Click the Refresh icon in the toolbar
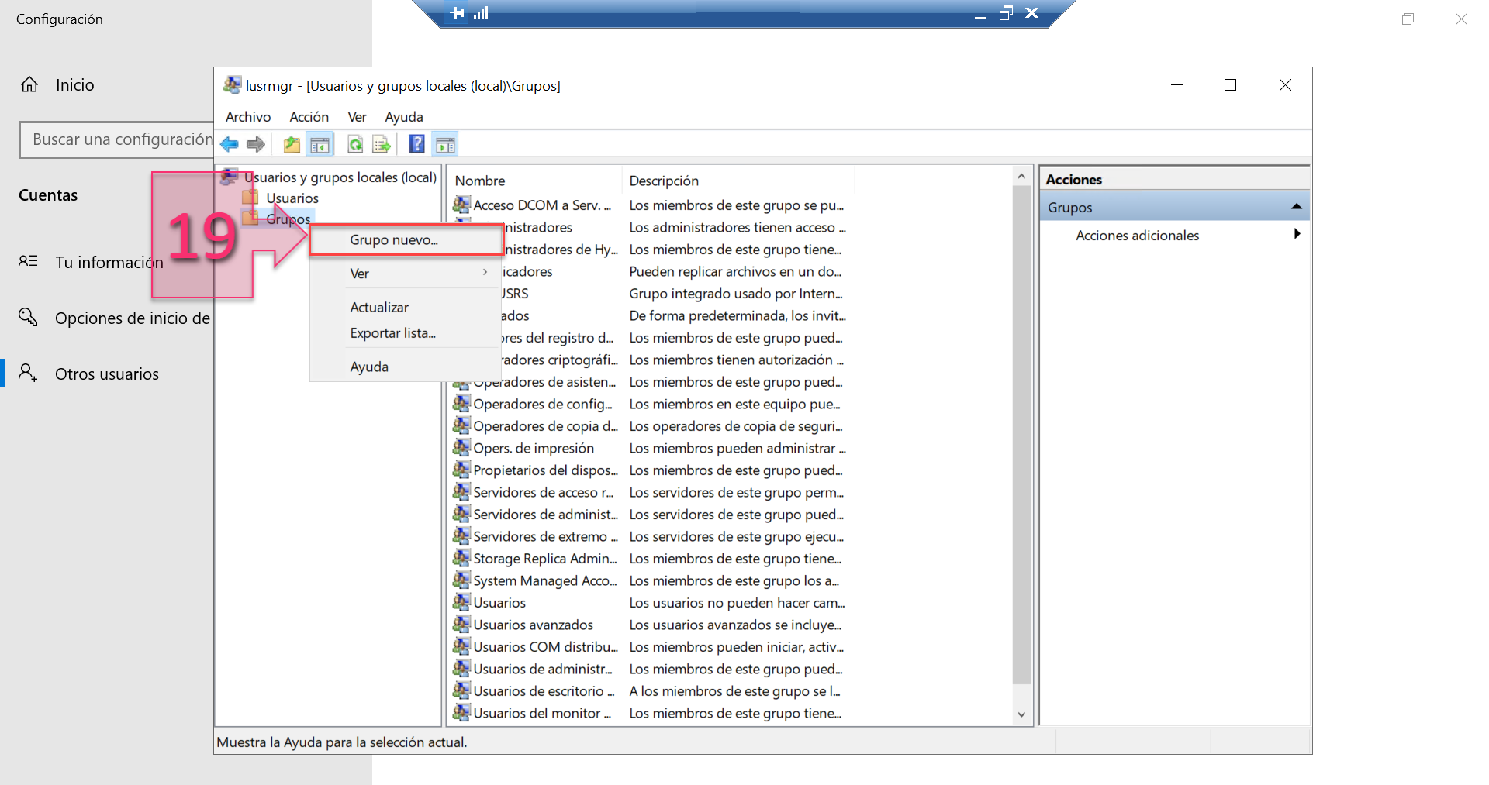 355,143
